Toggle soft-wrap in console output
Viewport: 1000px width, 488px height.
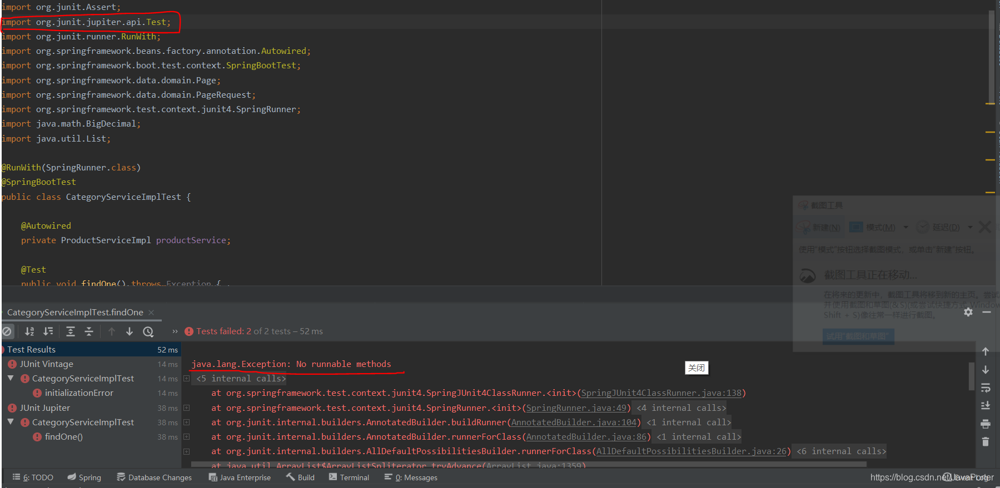[x=986, y=388]
